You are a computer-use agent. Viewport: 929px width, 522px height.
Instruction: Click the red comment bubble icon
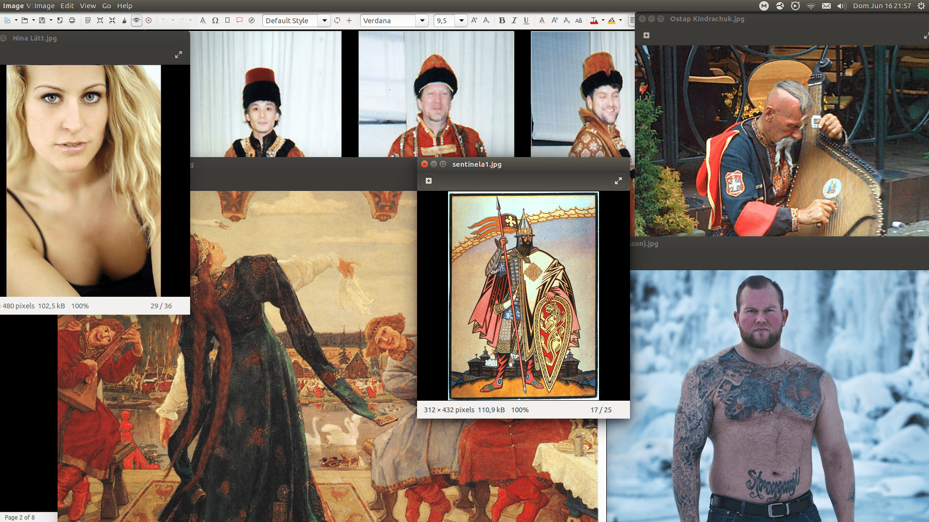click(240, 21)
